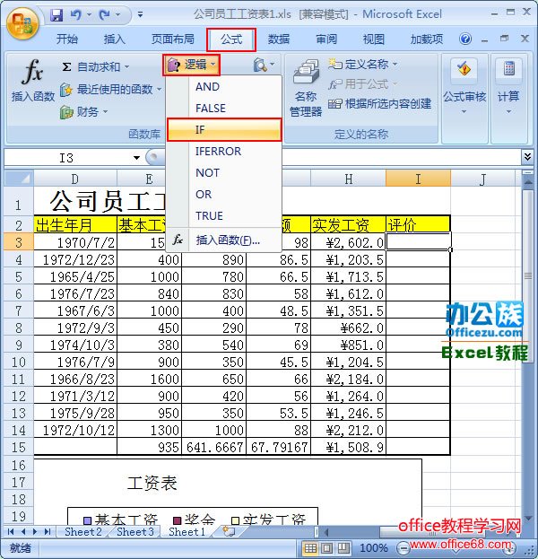
Task: Toggle the 逻辑 functions dropdown
Action: [191, 65]
